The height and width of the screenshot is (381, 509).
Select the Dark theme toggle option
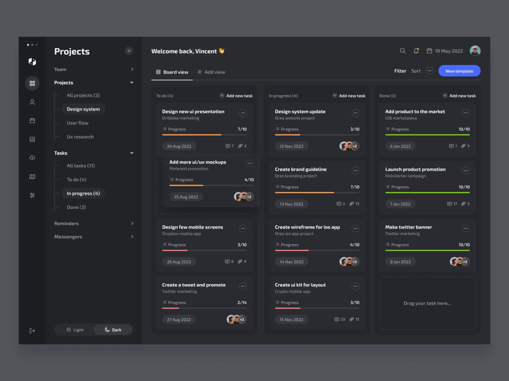click(113, 330)
